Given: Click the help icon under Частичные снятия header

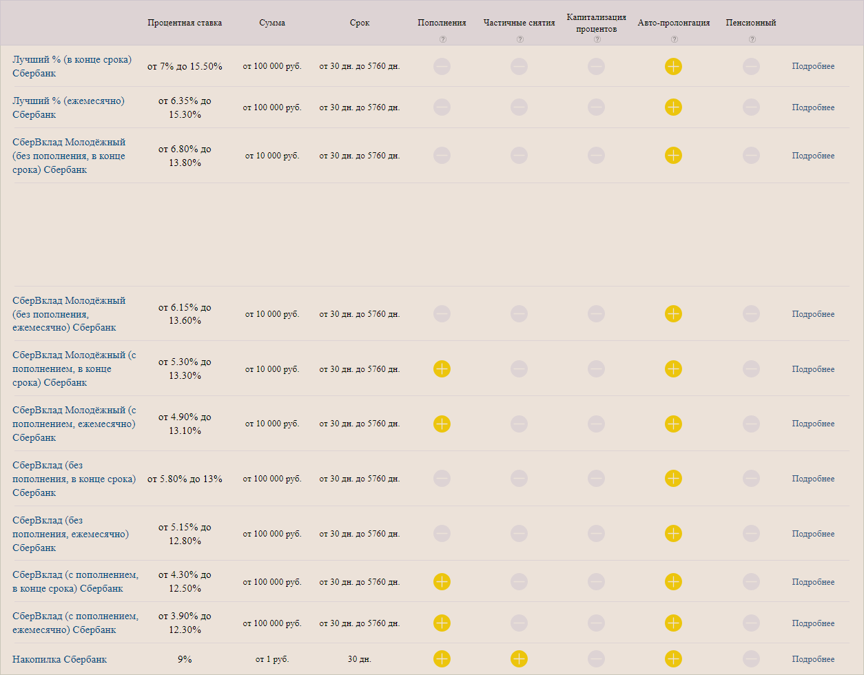Looking at the screenshot, I should coord(520,39).
